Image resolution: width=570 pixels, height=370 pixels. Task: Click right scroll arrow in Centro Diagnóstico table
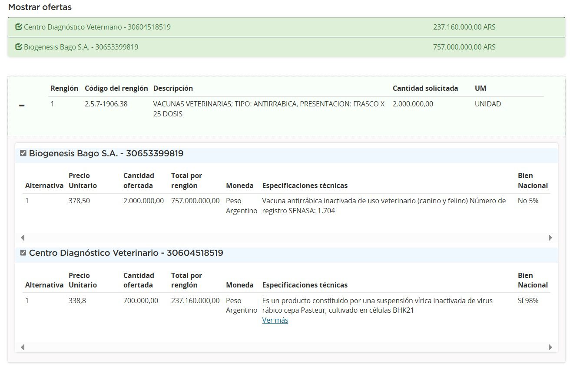point(550,347)
